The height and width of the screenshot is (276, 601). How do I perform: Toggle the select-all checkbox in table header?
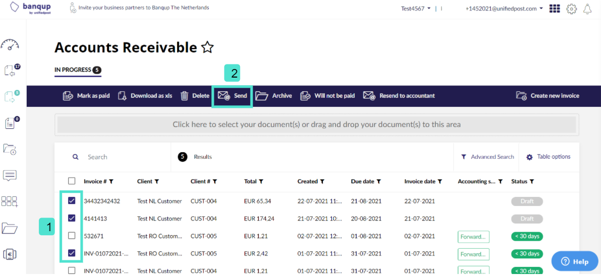click(72, 181)
